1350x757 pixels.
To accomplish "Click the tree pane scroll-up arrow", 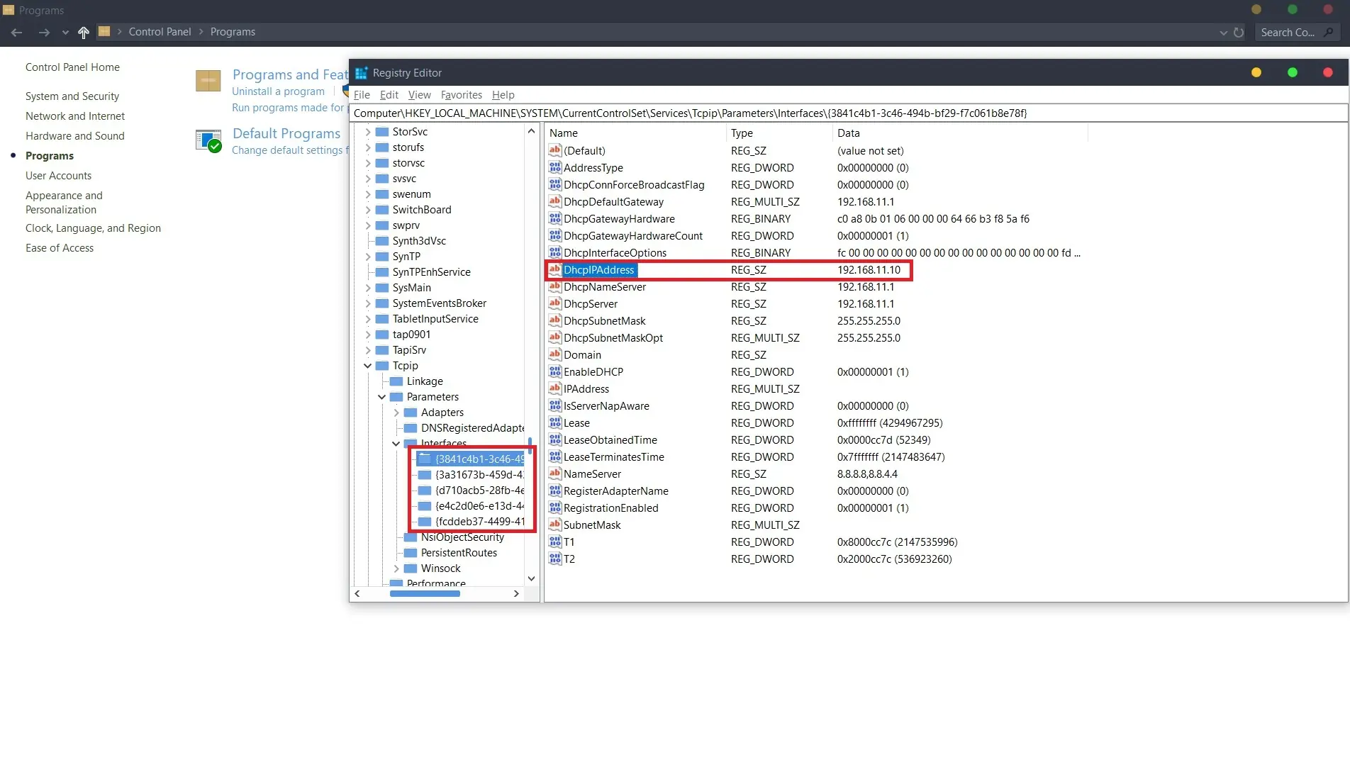I will (531, 131).
